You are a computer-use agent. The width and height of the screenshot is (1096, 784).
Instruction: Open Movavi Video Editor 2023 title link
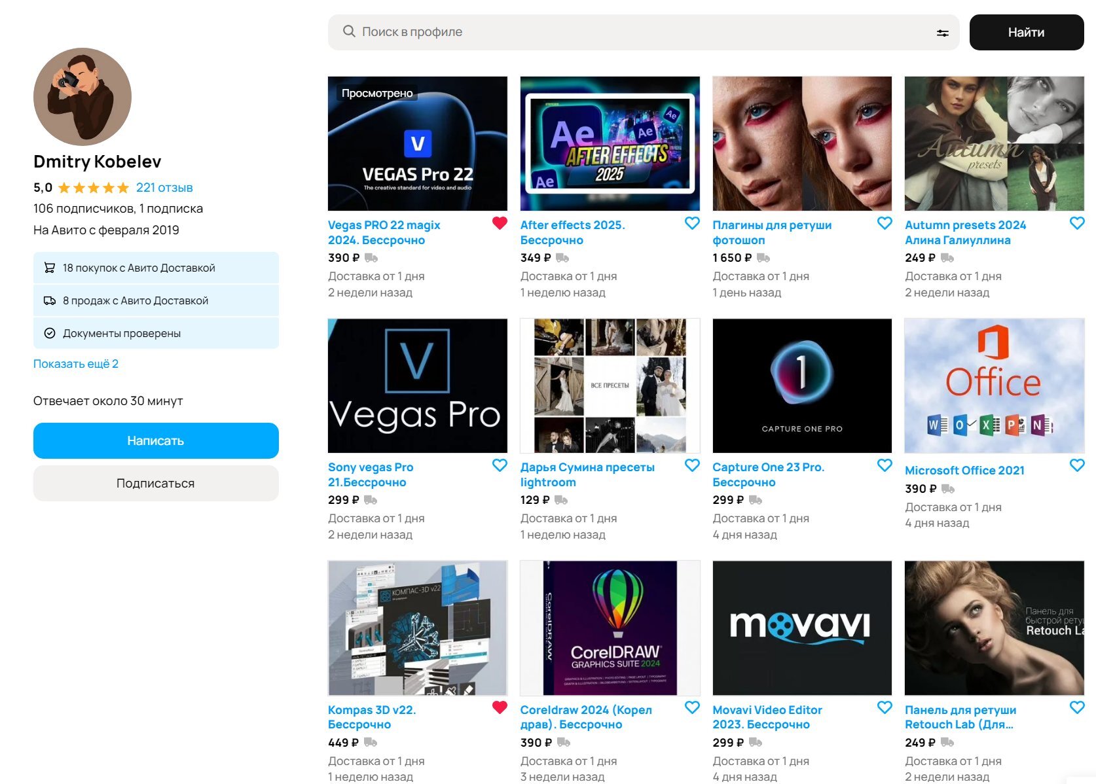[767, 717]
